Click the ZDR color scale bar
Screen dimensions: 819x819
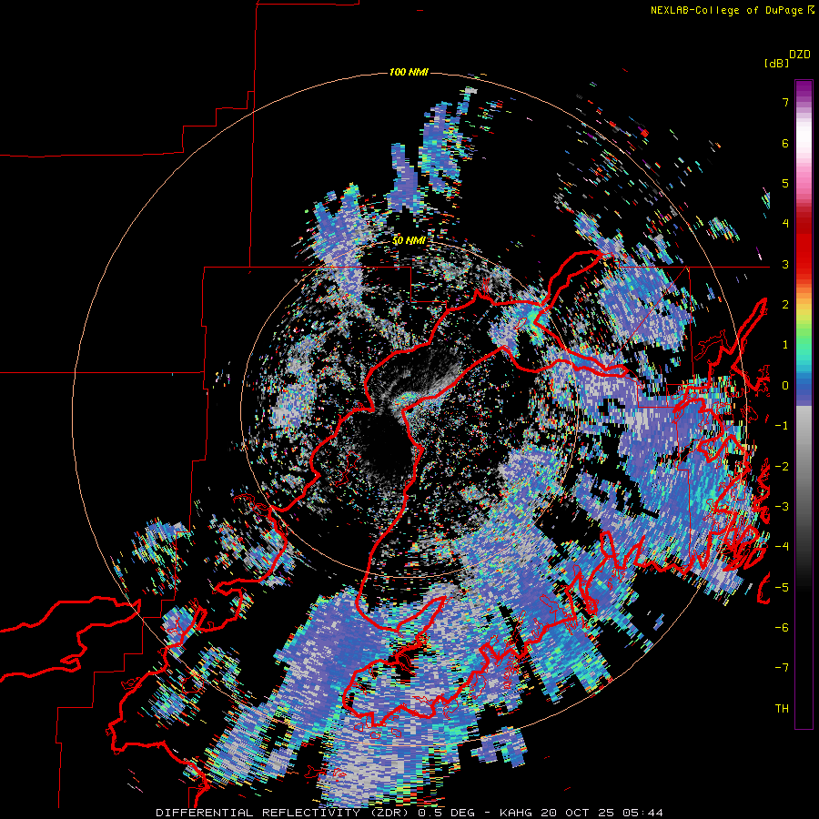coord(804,405)
